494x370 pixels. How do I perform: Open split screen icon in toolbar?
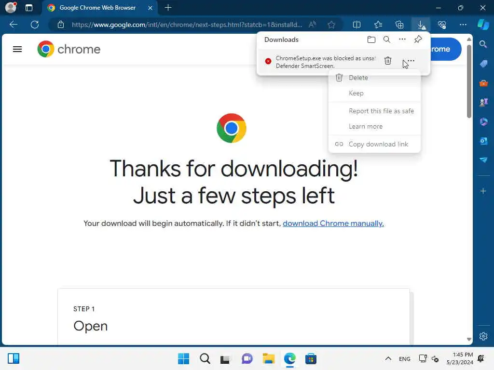click(357, 25)
